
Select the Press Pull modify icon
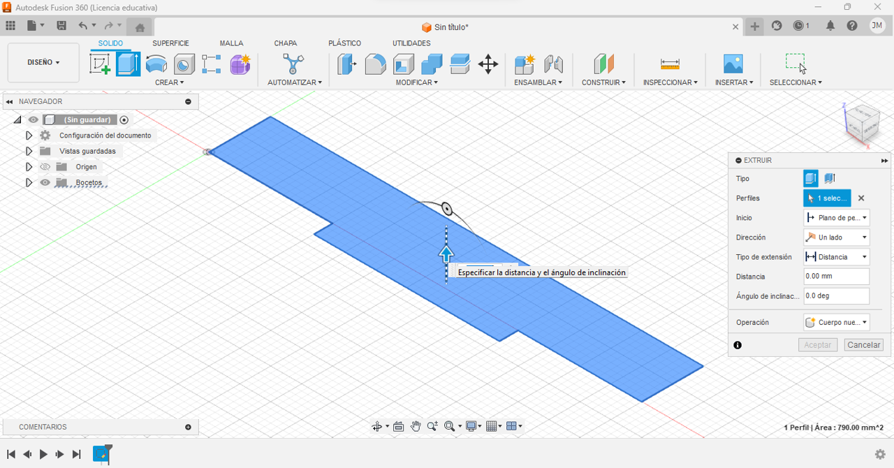coord(347,64)
